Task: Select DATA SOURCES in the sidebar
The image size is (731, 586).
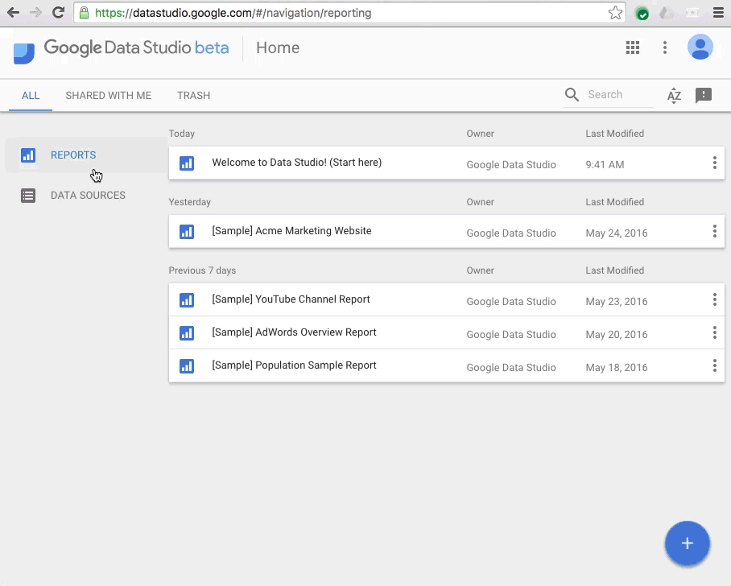Action: tap(88, 196)
